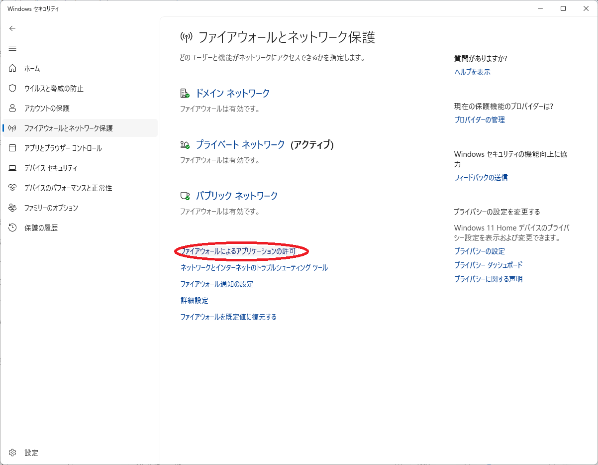Screen dimensions: 598x465
Task: Click 現在の保護機能のプロバイダーは? text
Action: coord(503,106)
